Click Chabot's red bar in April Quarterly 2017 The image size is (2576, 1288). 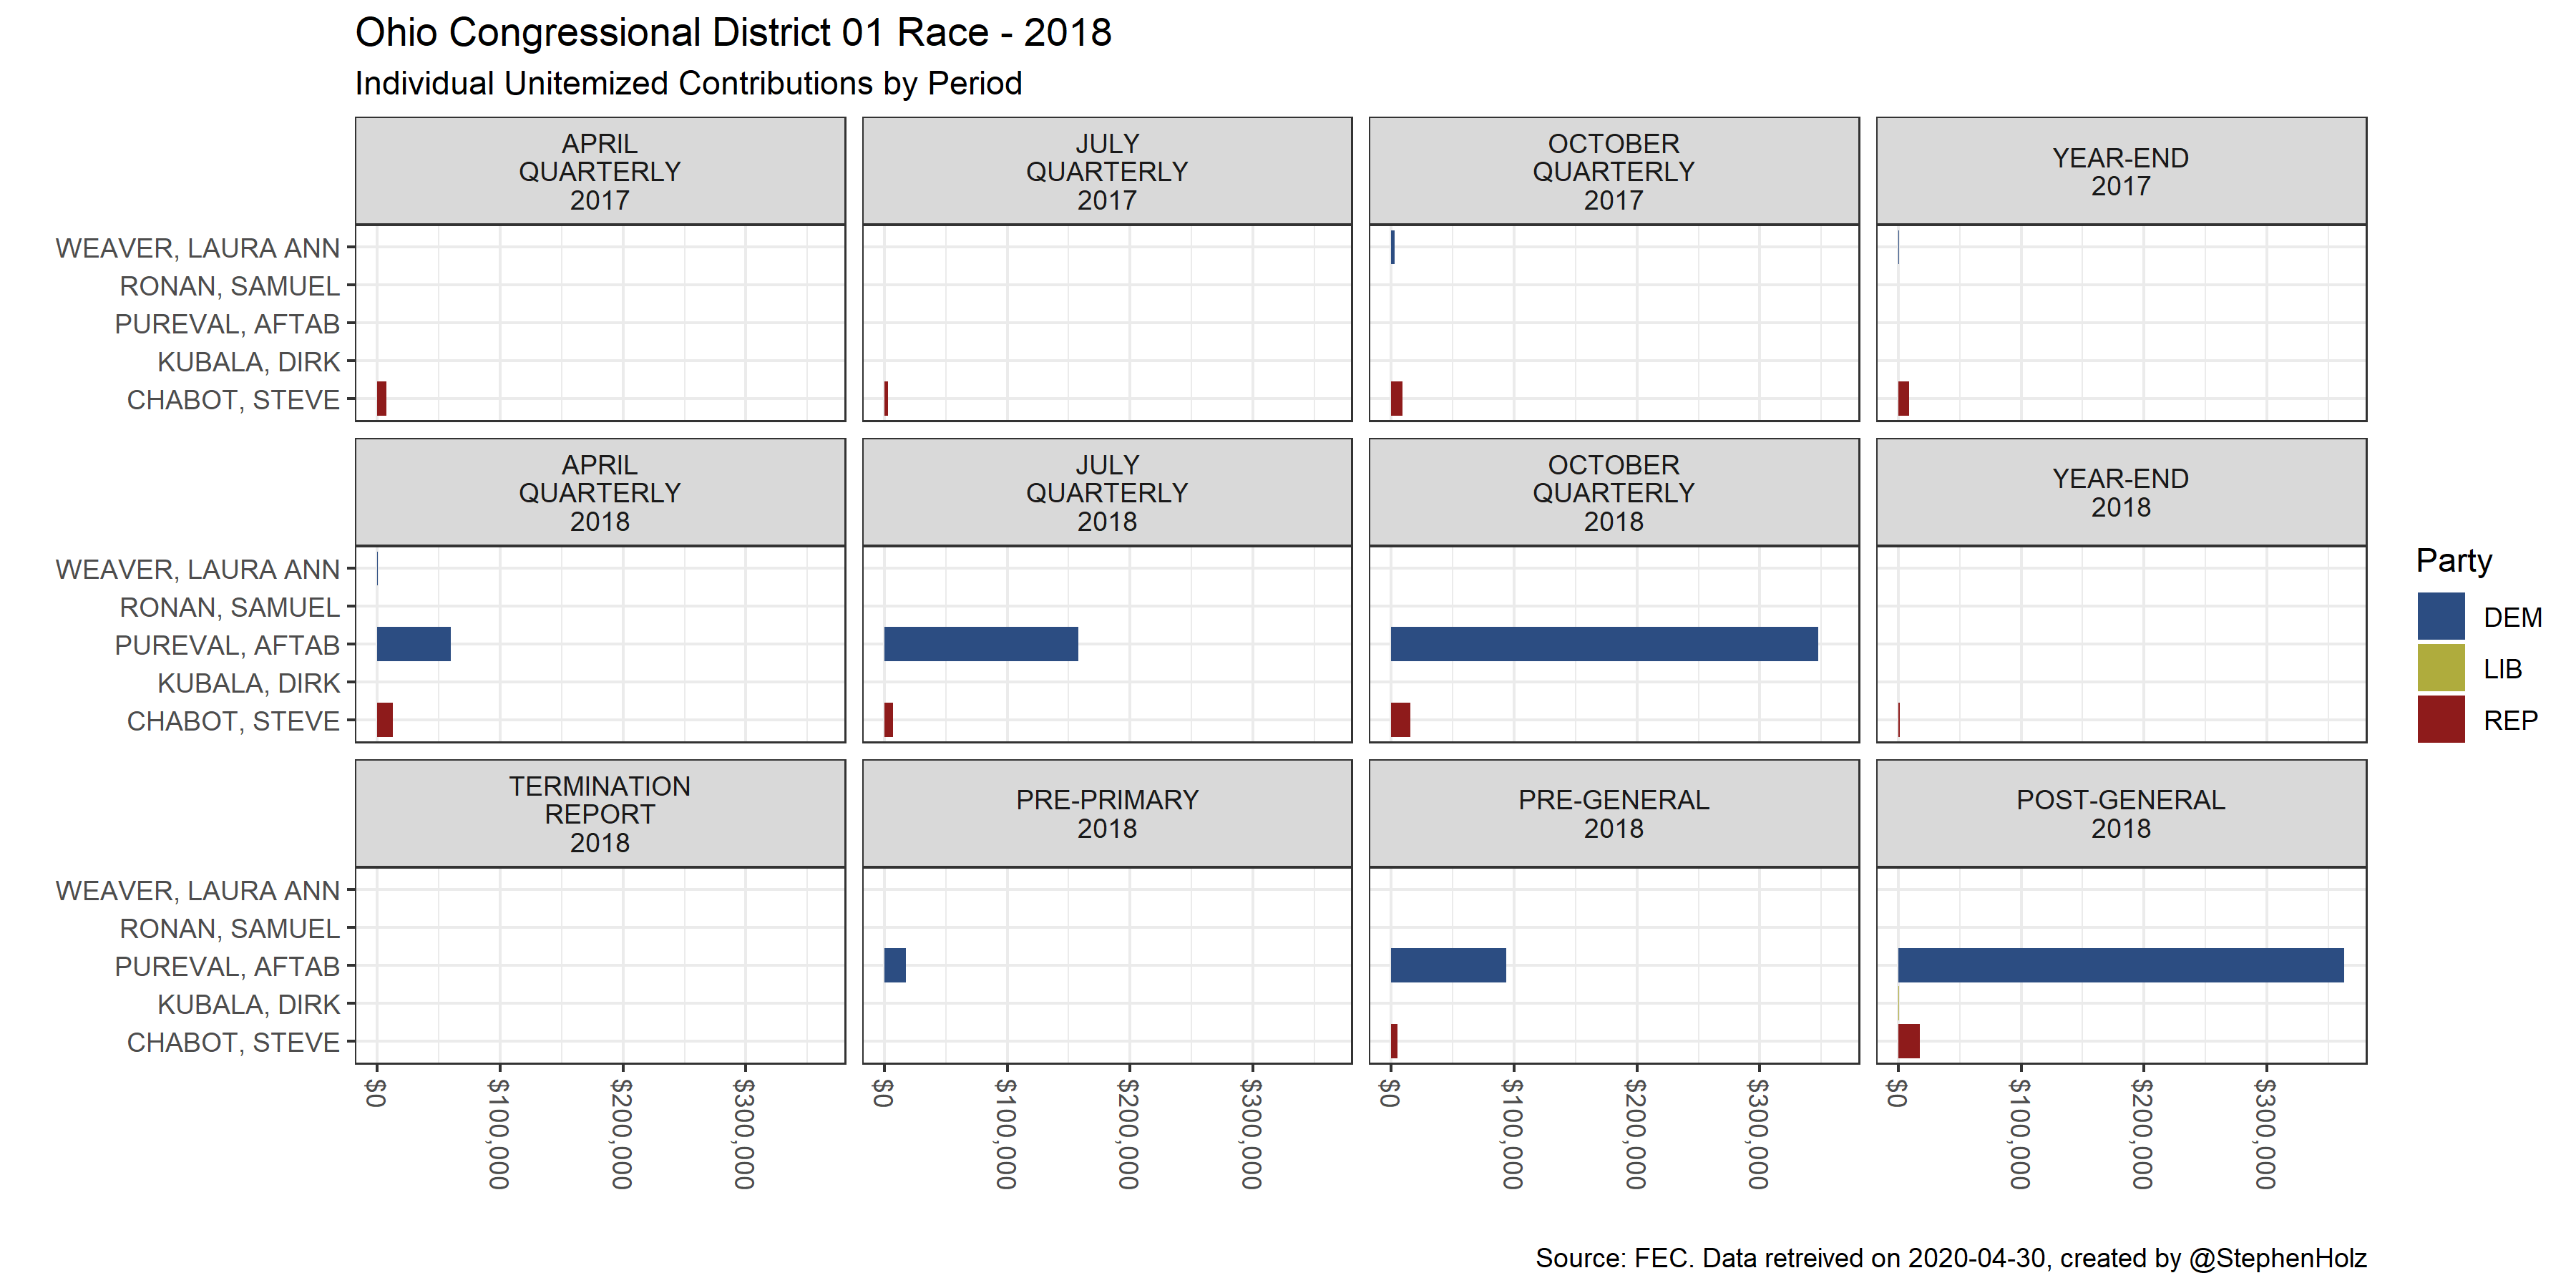(381, 398)
